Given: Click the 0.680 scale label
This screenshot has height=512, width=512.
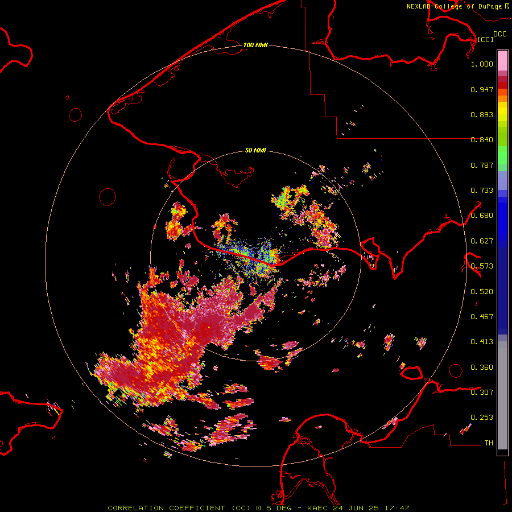Looking at the screenshot, I should [x=482, y=216].
